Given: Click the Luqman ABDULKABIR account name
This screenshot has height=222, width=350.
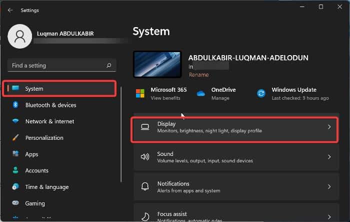Looking at the screenshot, I should [x=65, y=34].
